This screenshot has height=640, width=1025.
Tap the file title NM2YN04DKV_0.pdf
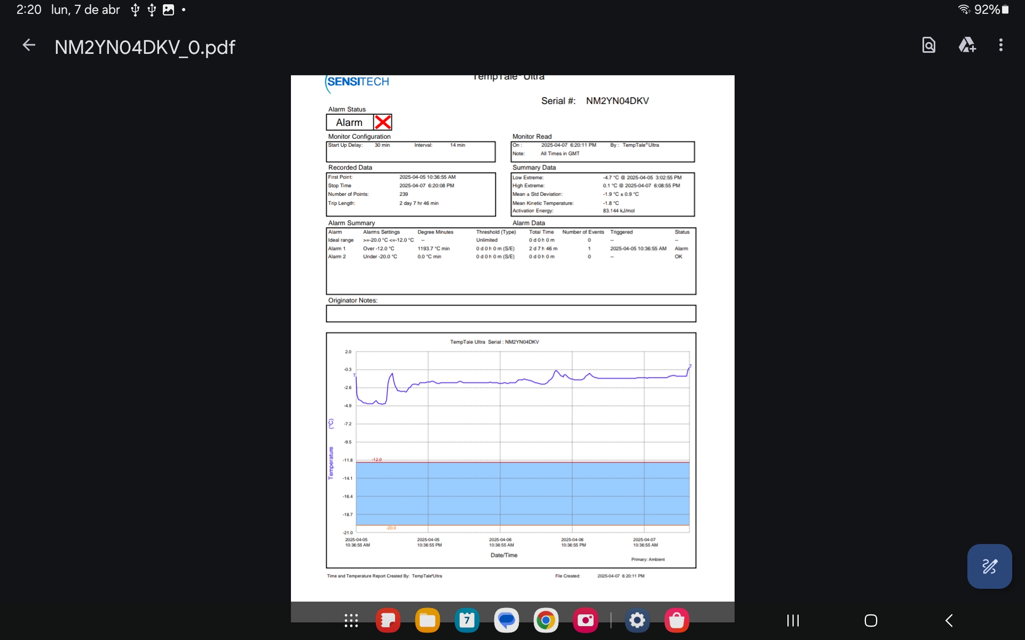pyautogui.click(x=145, y=47)
